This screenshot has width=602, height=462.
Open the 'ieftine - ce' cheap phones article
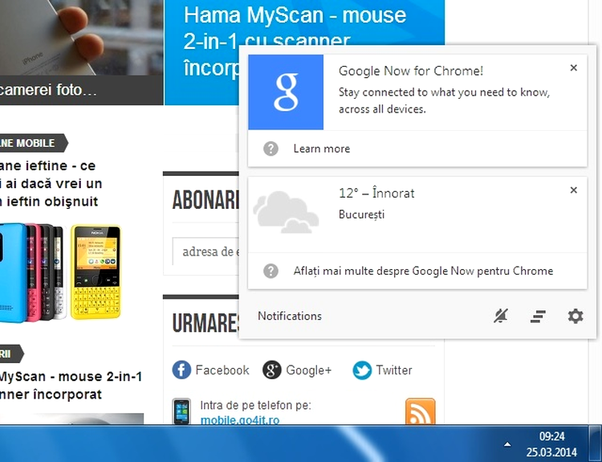[x=51, y=183]
